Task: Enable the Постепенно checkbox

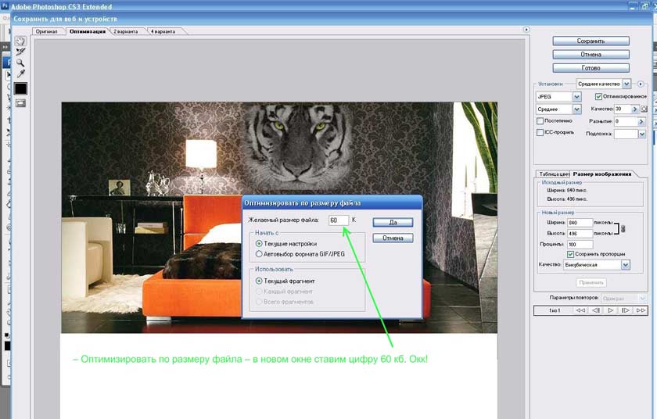Action: click(x=540, y=121)
